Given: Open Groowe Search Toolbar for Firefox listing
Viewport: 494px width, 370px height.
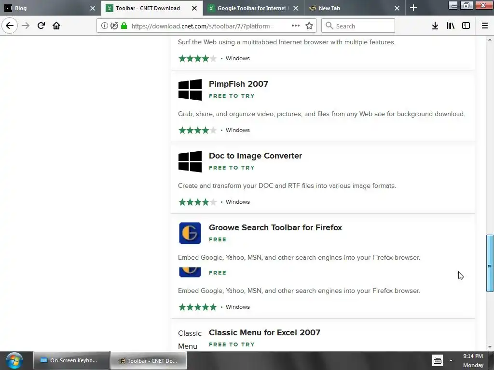Looking at the screenshot, I should point(275,227).
